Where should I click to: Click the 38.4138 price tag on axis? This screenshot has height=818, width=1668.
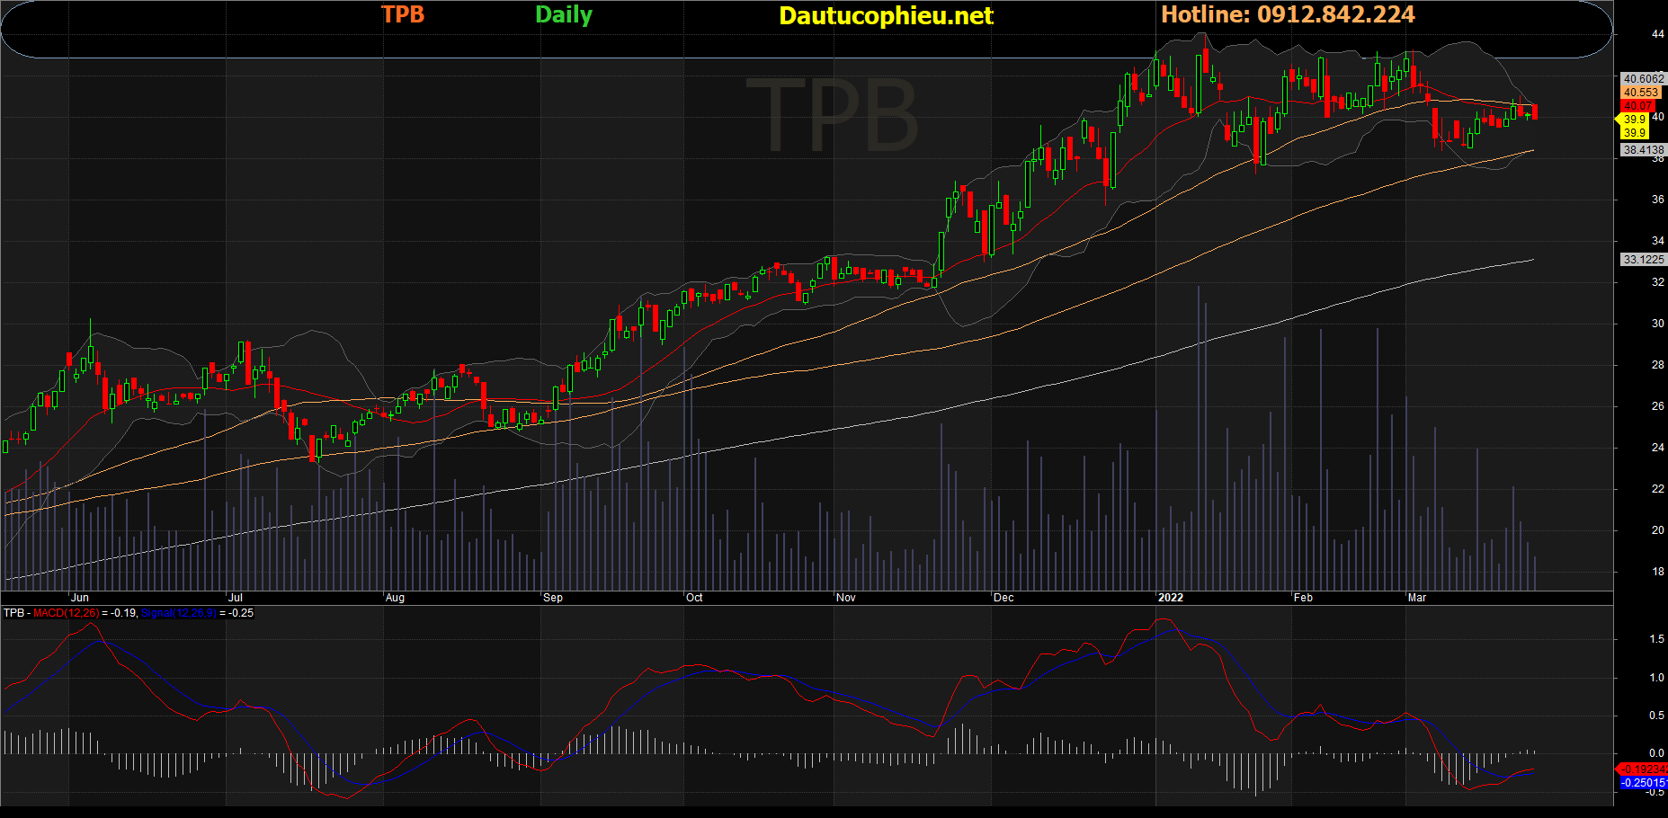(1643, 150)
